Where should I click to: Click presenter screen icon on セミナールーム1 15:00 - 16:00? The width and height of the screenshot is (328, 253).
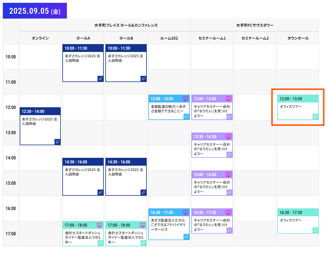[x=228, y=174]
